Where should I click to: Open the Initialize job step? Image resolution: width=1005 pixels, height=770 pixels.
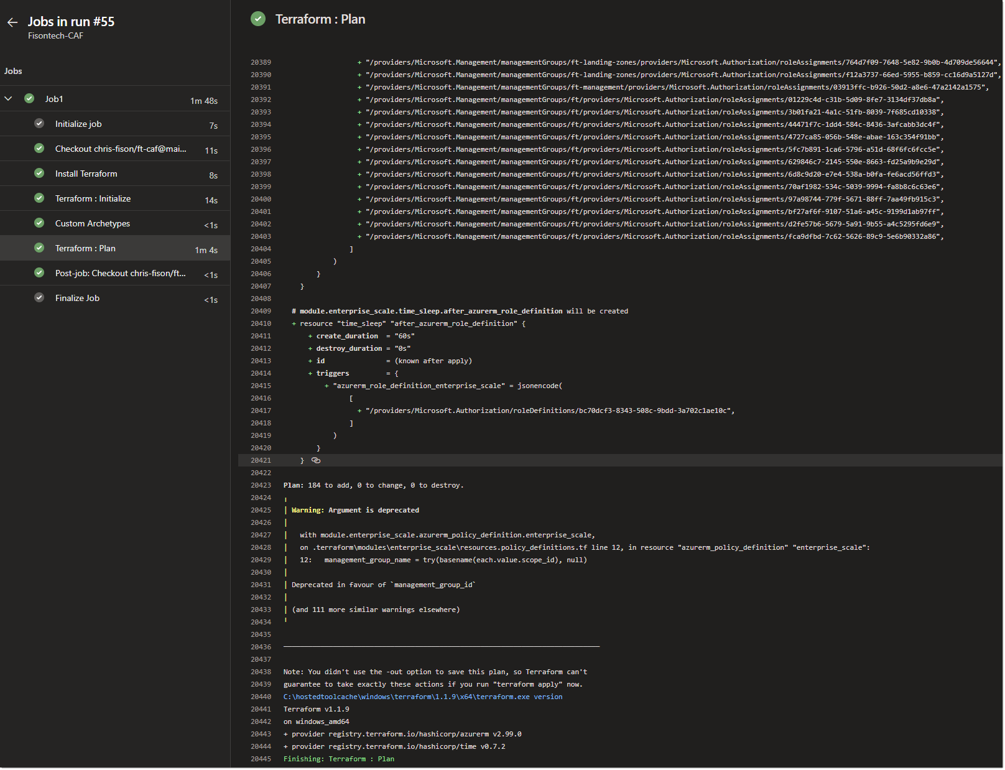(115, 124)
